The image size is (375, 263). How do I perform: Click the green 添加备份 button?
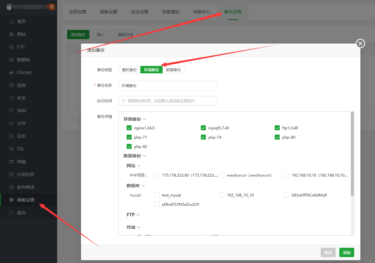pos(78,35)
